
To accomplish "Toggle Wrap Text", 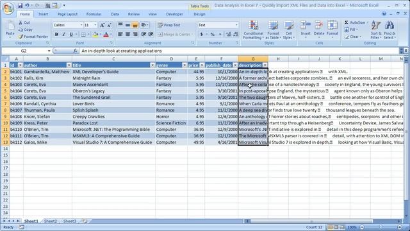I will [x=169, y=25].
